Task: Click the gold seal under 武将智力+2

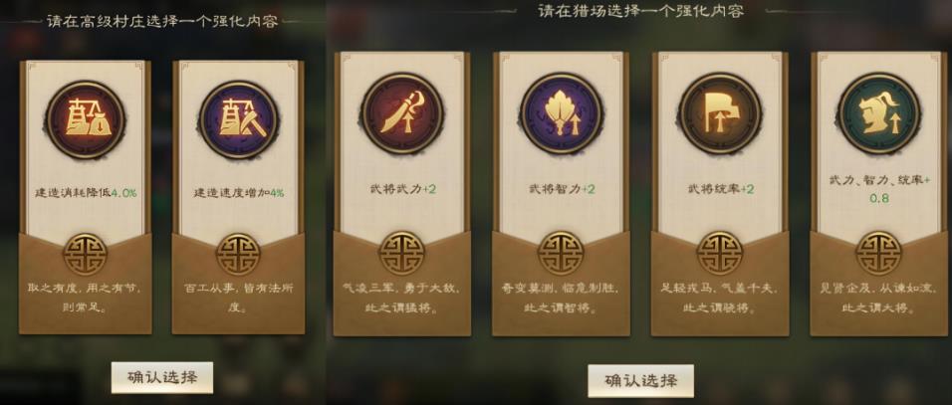Action: [x=561, y=254]
